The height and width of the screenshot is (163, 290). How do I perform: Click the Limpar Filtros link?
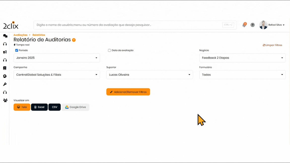pos(272,45)
